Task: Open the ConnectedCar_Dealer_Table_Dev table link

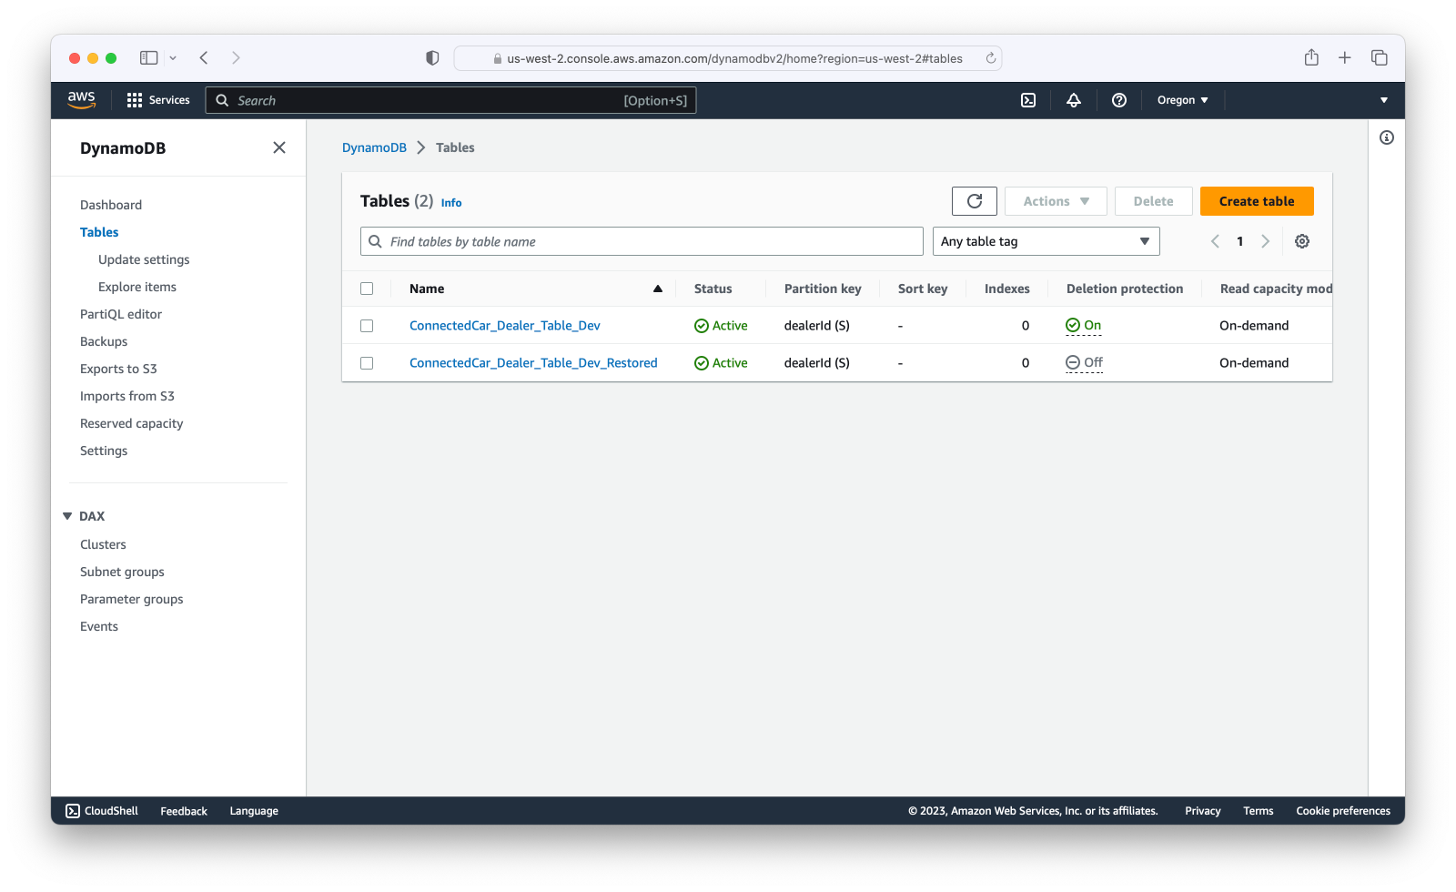Action: 505,326
